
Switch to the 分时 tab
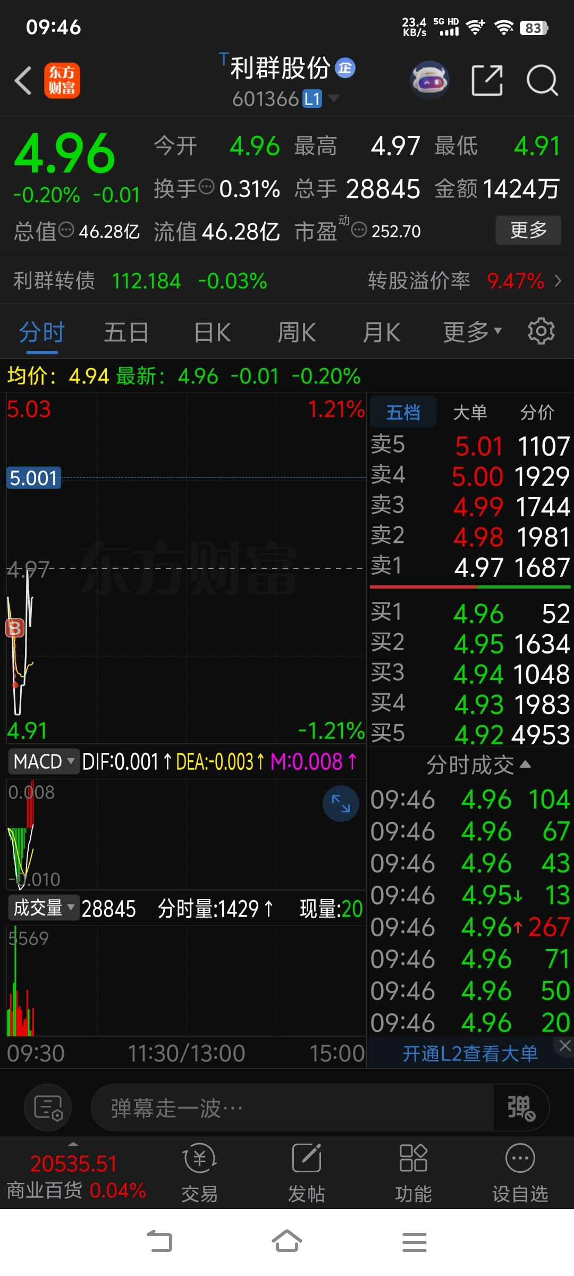point(42,332)
